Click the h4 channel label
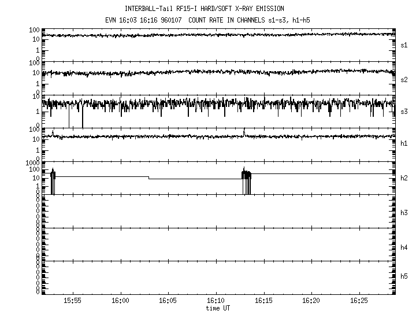Image resolution: width=416 pixels, height=318 pixels. (x=404, y=247)
